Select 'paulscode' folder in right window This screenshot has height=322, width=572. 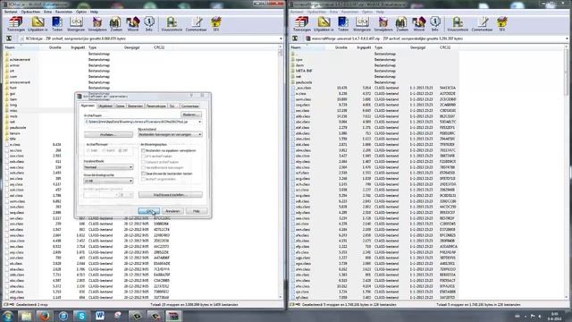[304, 82]
